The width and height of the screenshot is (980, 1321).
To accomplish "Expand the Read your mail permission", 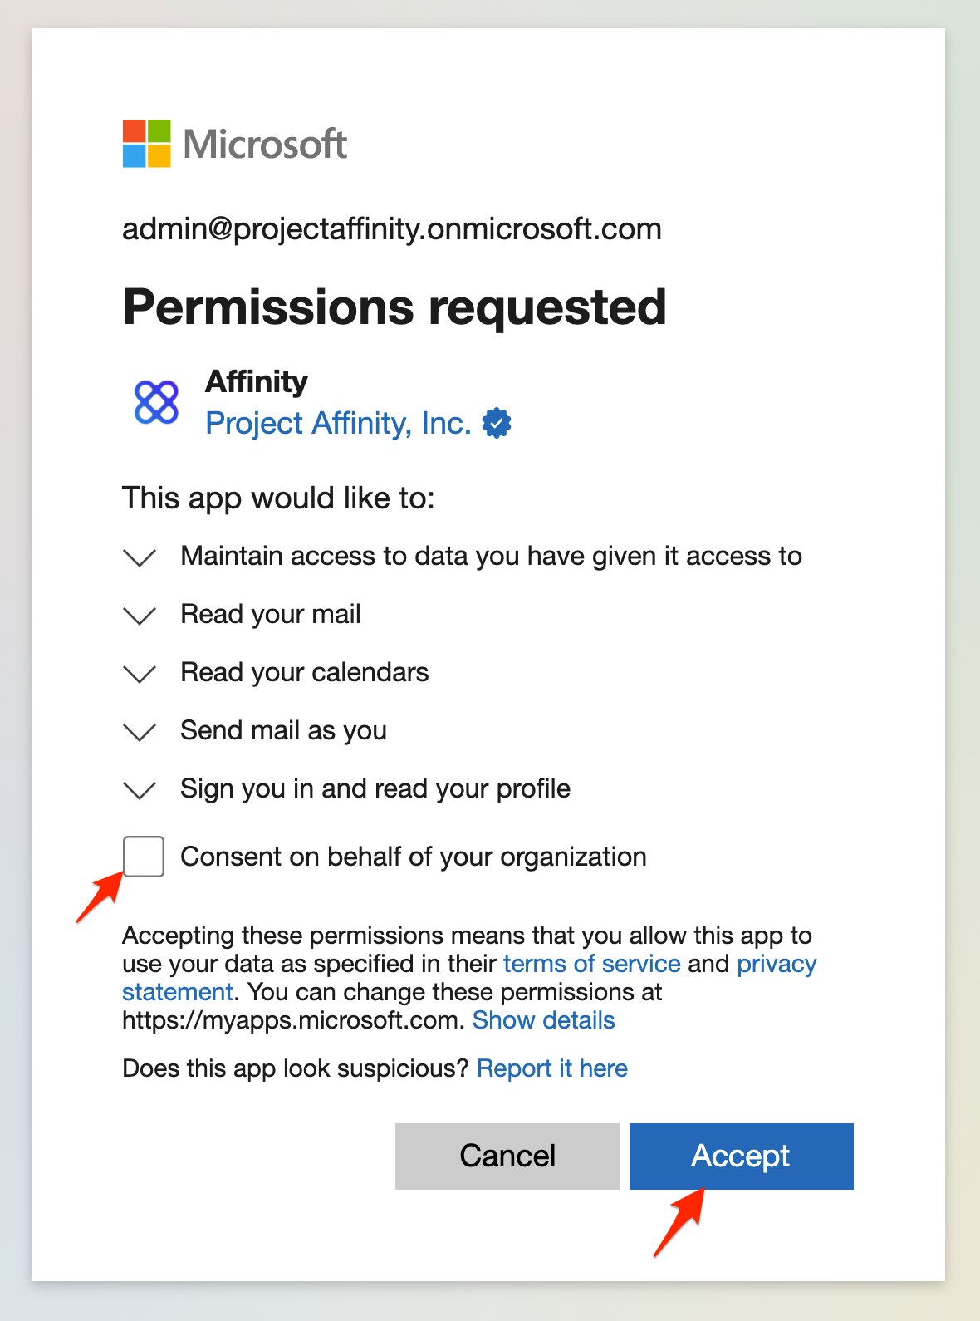I will coord(140,616).
